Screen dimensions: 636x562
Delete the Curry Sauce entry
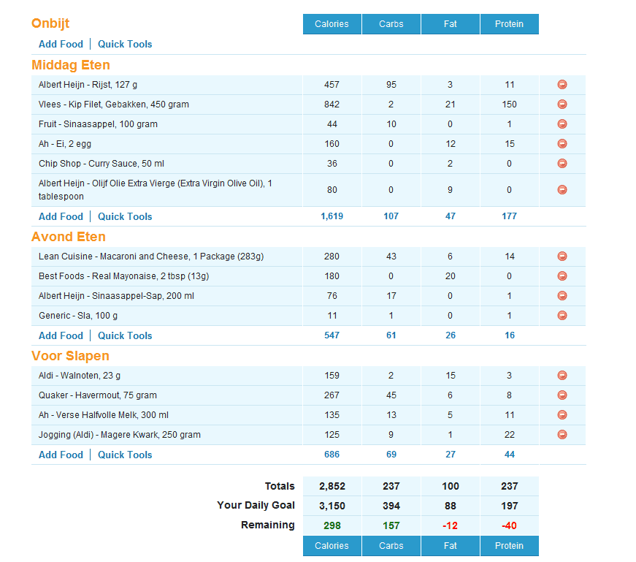(x=562, y=164)
